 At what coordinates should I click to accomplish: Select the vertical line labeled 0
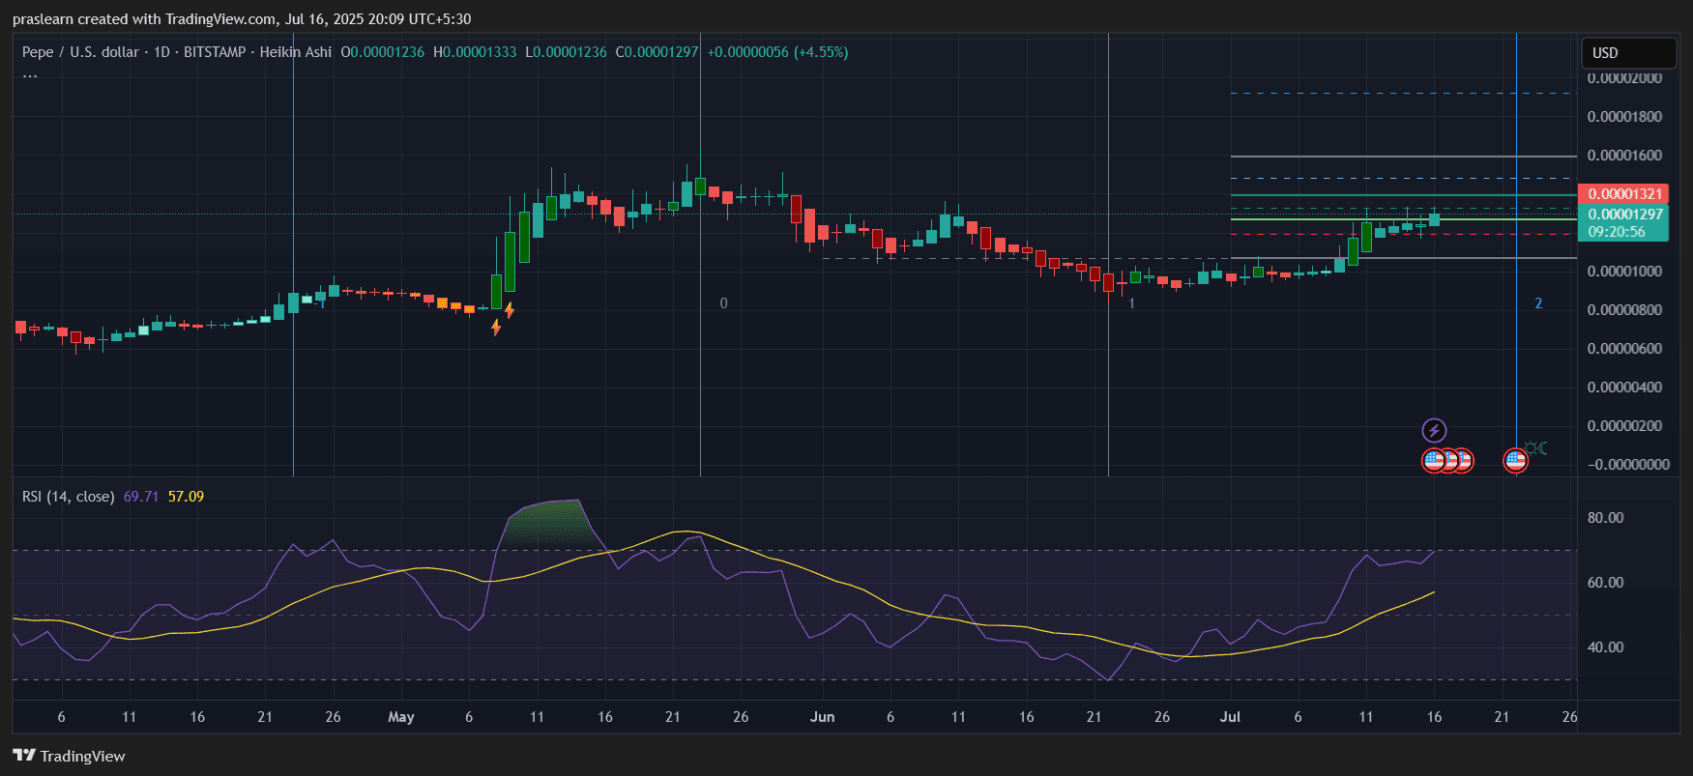pos(700,253)
